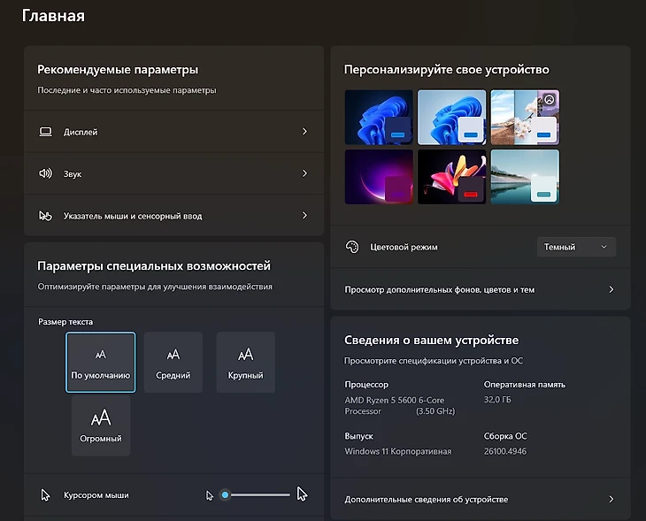Select the Средний text size option
Screen dimensions: 646x521
click(x=173, y=362)
